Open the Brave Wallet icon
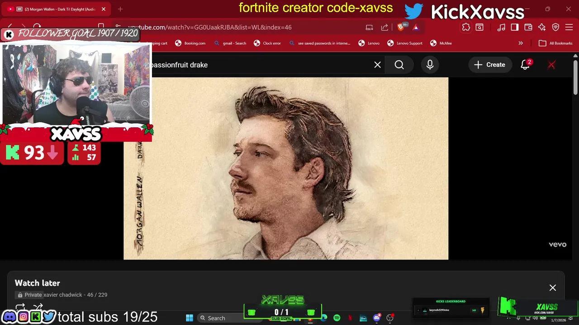The width and height of the screenshot is (579, 325). point(528,27)
